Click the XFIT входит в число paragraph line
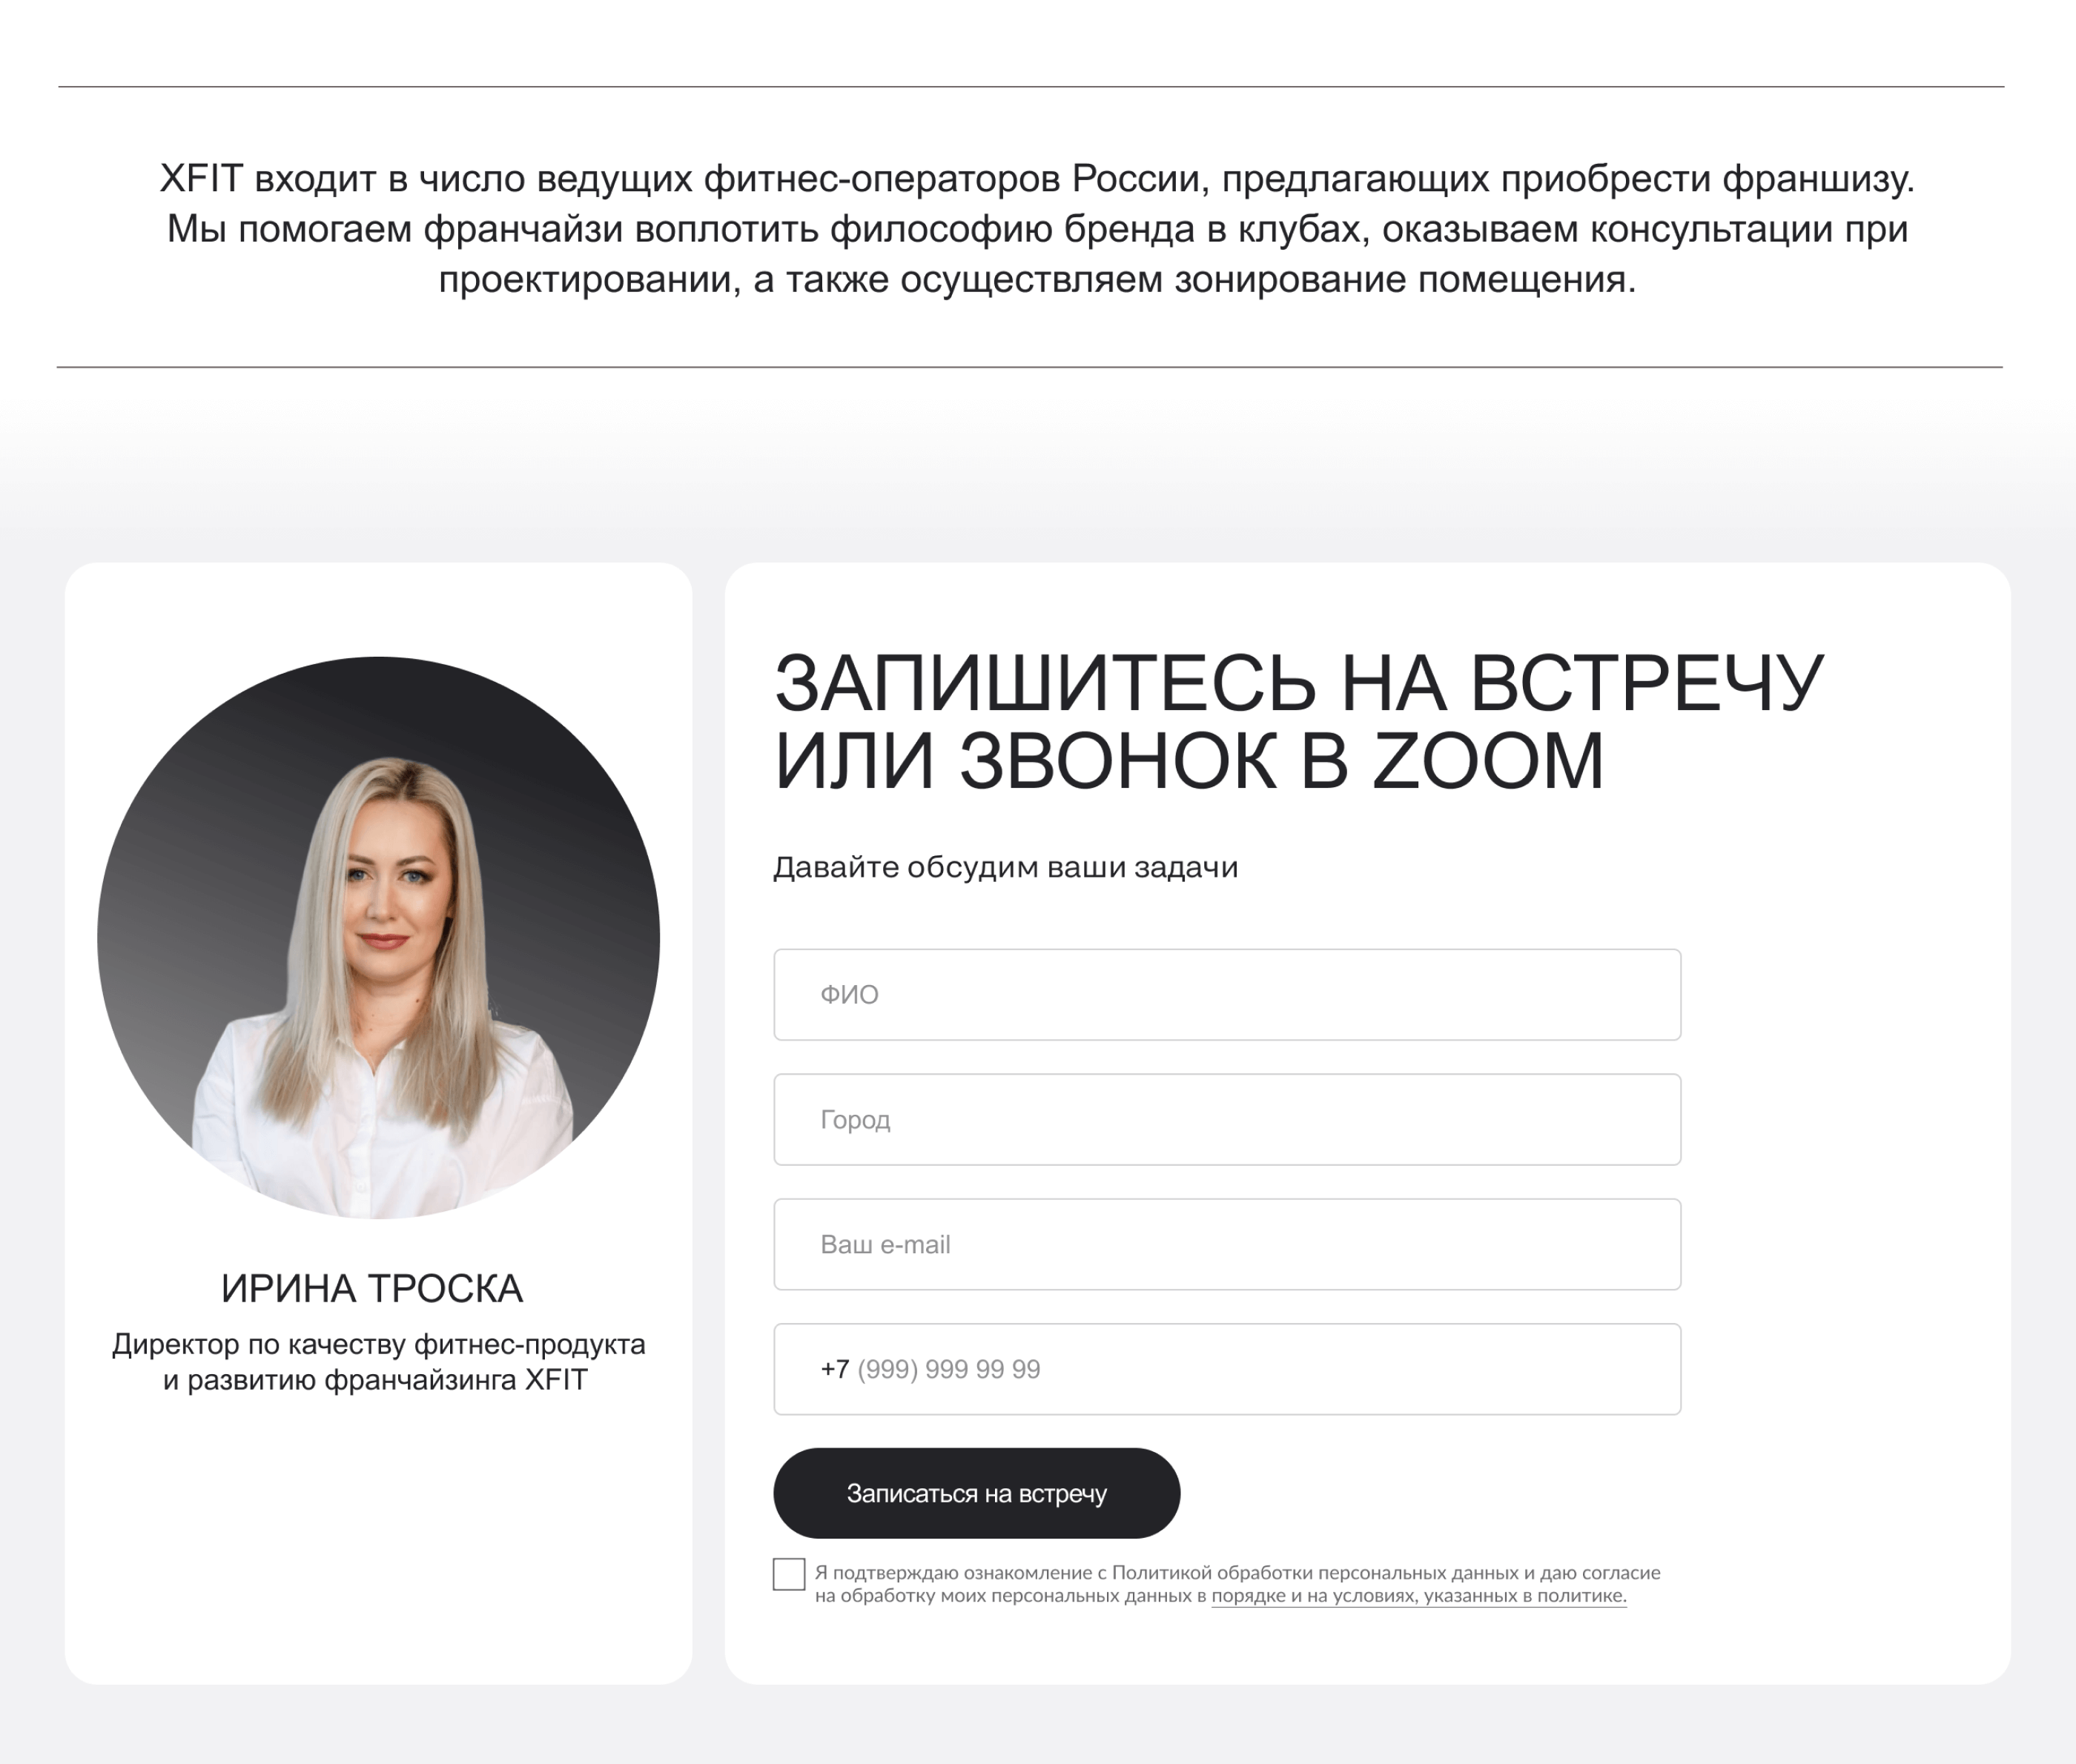The height and width of the screenshot is (1764, 2076). (x=1037, y=179)
